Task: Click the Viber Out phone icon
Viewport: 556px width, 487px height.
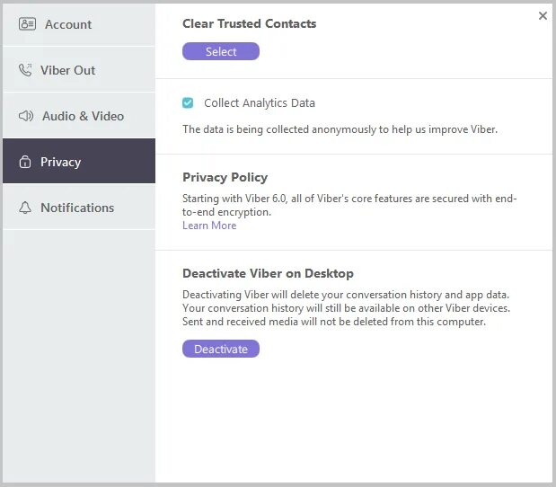Action: pyautogui.click(x=25, y=70)
